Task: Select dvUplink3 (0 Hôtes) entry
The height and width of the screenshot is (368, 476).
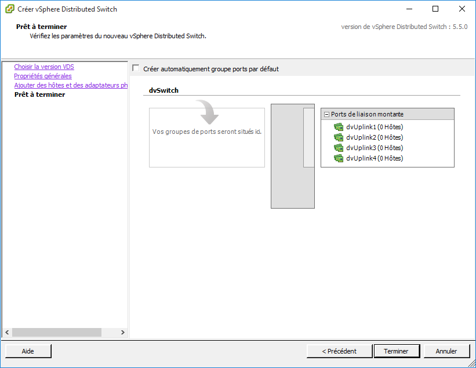Action: [374, 148]
